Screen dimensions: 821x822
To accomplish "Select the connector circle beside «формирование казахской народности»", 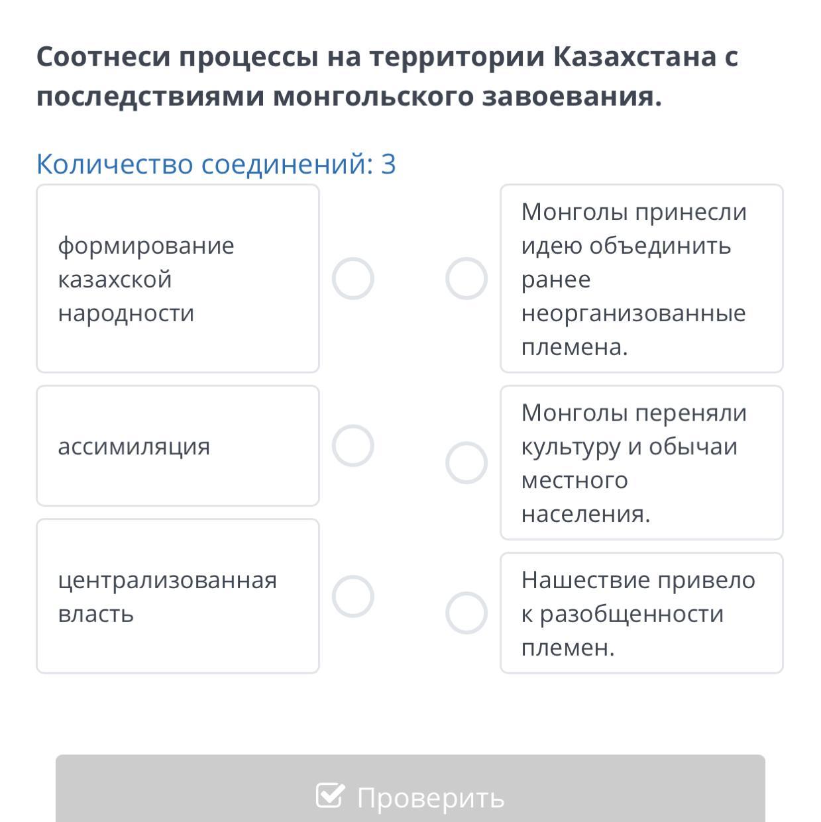I will 353,279.
